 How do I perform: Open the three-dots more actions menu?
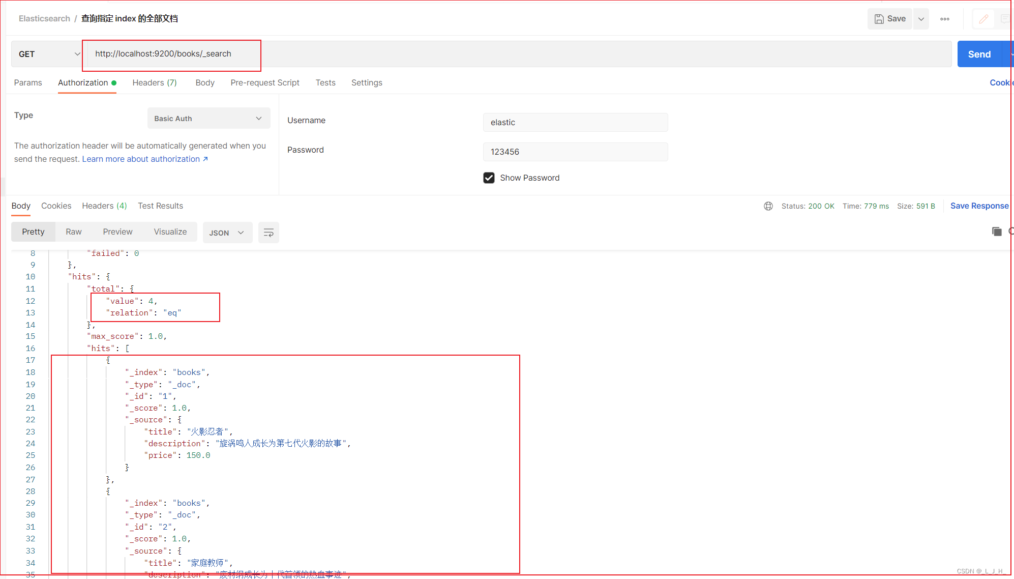pyautogui.click(x=944, y=19)
